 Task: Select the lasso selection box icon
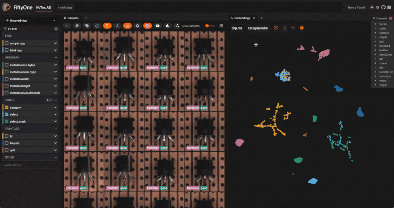[284, 28]
